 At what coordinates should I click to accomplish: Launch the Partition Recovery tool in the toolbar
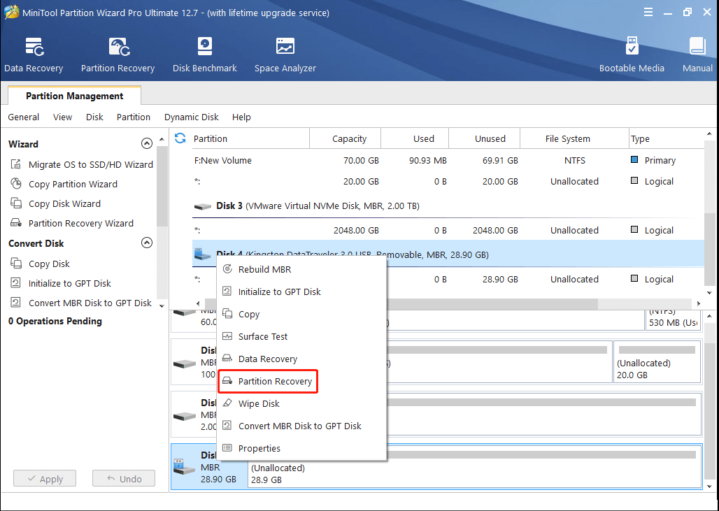point(118,55)
